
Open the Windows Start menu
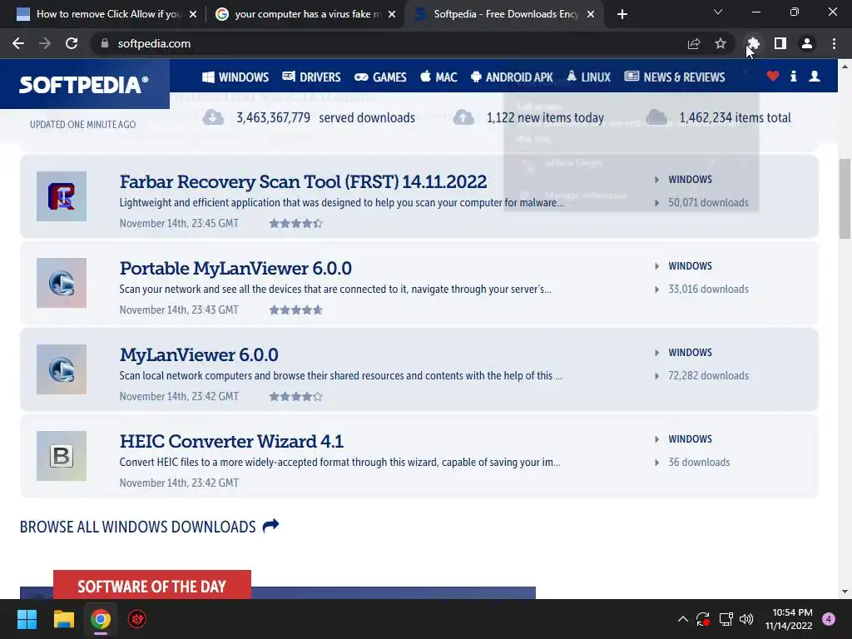tap(27, 619)
